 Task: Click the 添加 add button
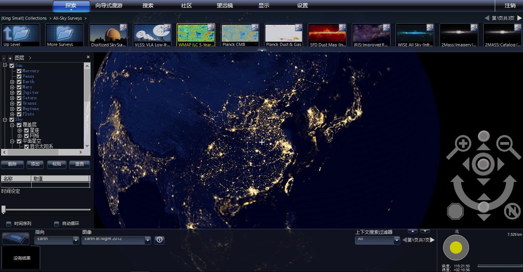pyautogui.click(x=35, y=164)
